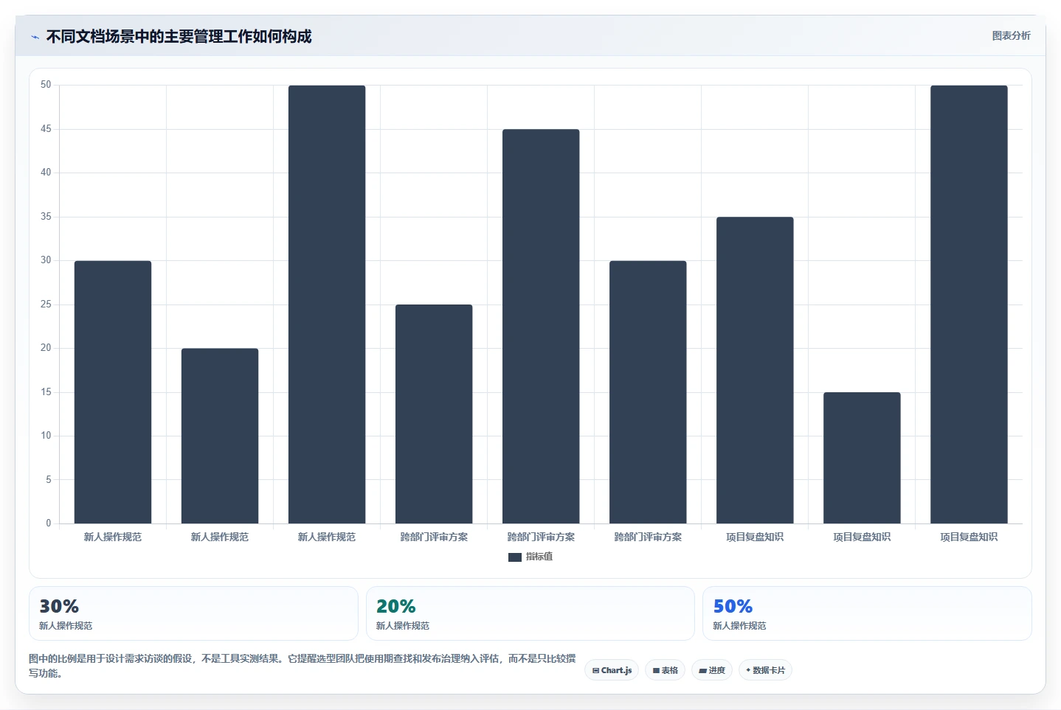Click the y-axis tick label 0
This screenshot has height=710, width=1061.
tap(49, 523)
